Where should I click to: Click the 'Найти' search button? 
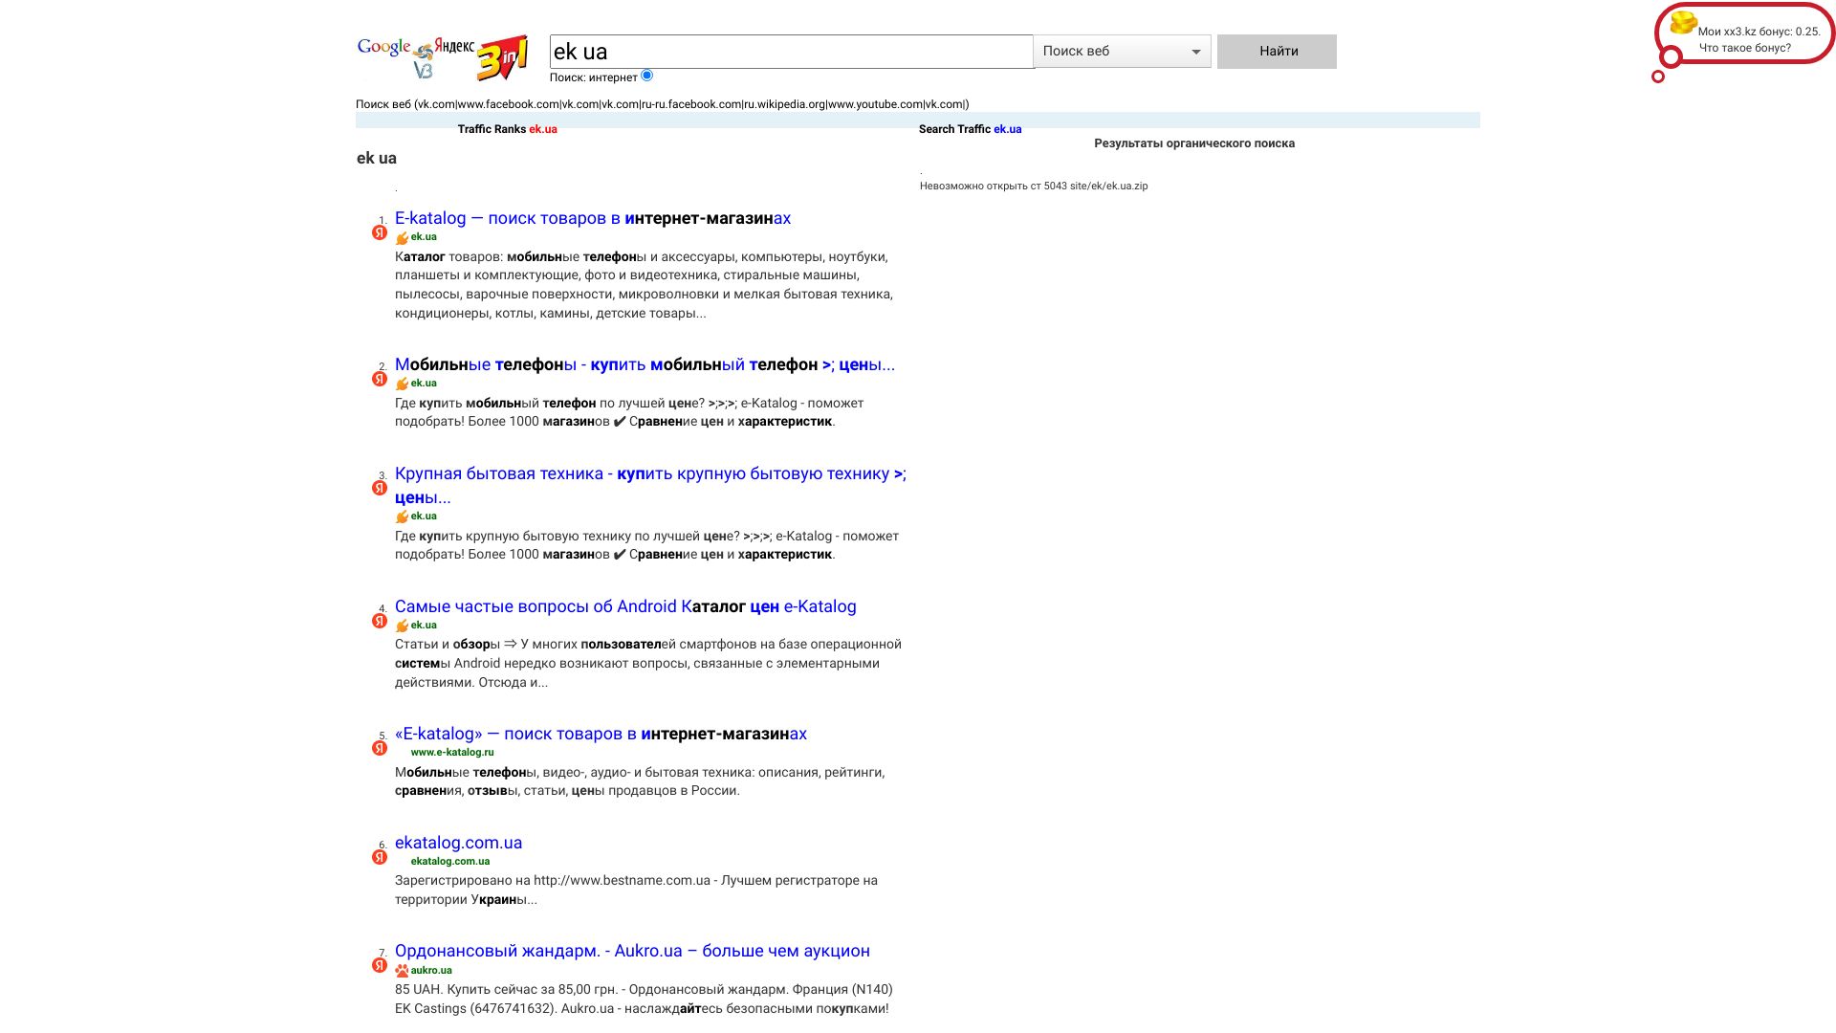coord(1277,52)
